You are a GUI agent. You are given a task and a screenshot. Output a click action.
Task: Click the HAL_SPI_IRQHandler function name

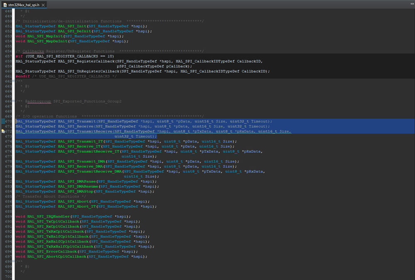point(49,216)
